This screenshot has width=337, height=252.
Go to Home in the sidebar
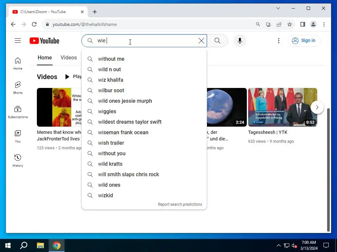pos(18,63)
